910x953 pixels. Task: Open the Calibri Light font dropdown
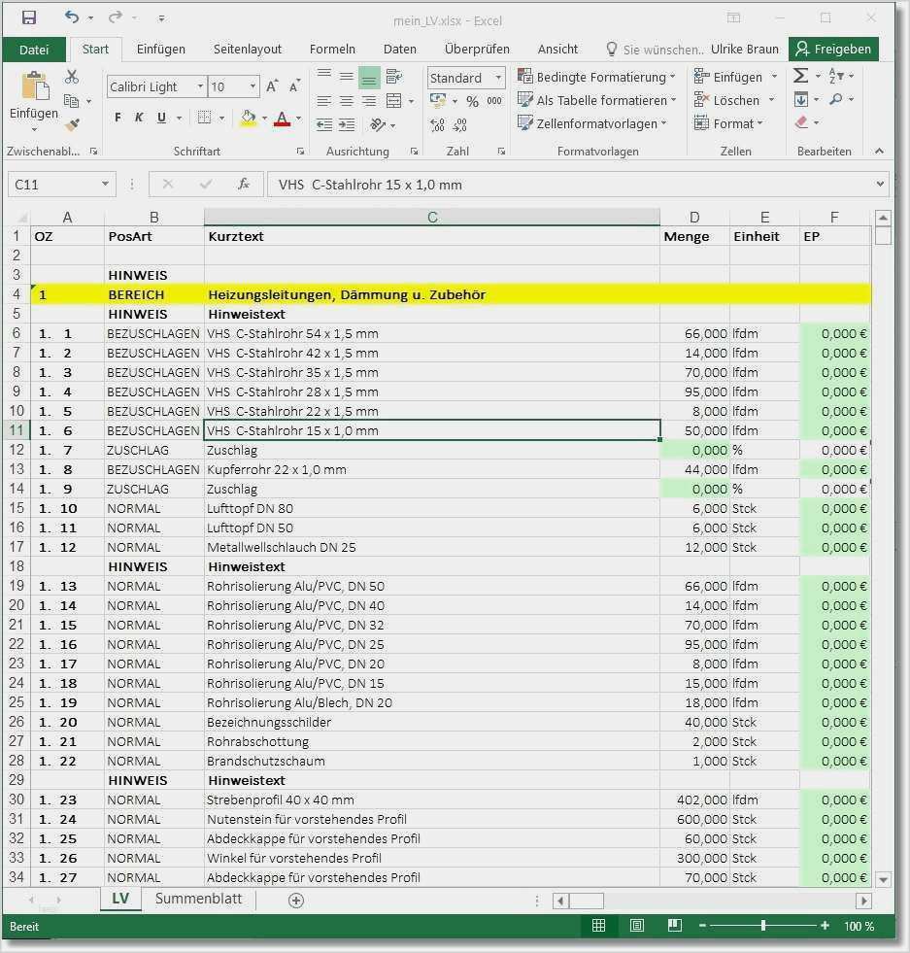200,86
